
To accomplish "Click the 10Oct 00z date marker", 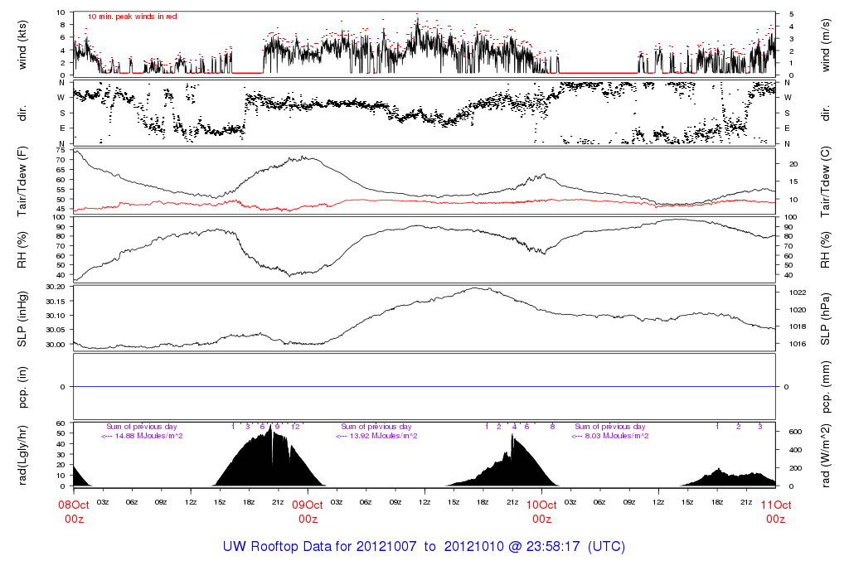I will click(541, 511).
